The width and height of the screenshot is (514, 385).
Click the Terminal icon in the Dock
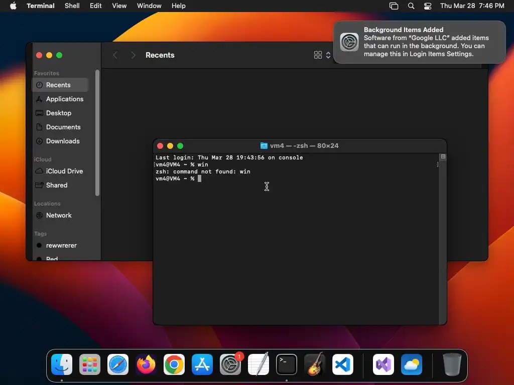(287, 364)
